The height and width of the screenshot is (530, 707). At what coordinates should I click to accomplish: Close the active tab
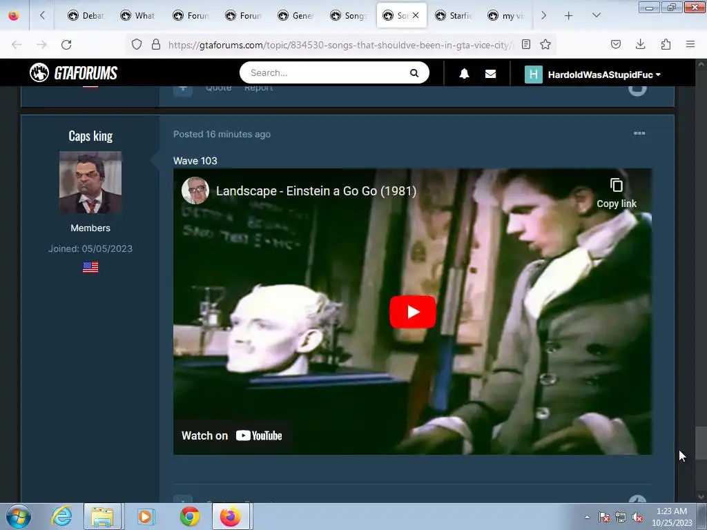415,15
